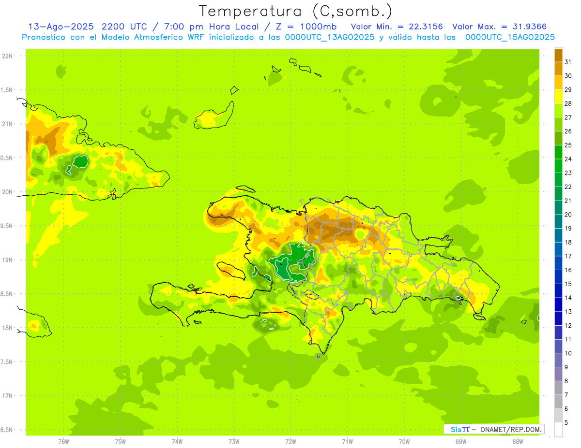Click the '17N' latitude label
581x448 pixels.
coord(7,396)
